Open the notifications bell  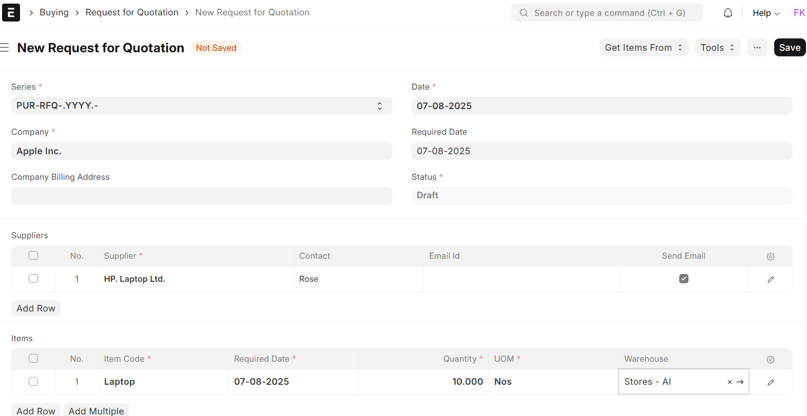[x=727, y=13]
